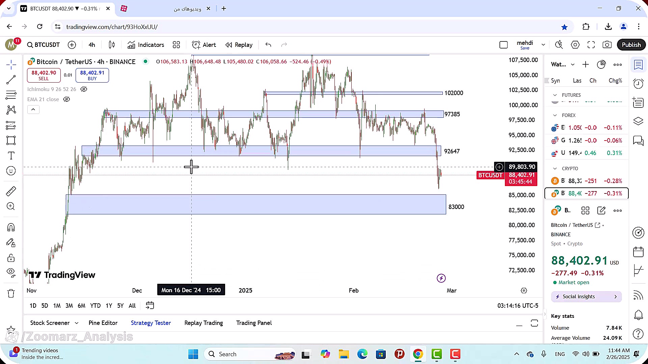Select the YTD date range

95,306
